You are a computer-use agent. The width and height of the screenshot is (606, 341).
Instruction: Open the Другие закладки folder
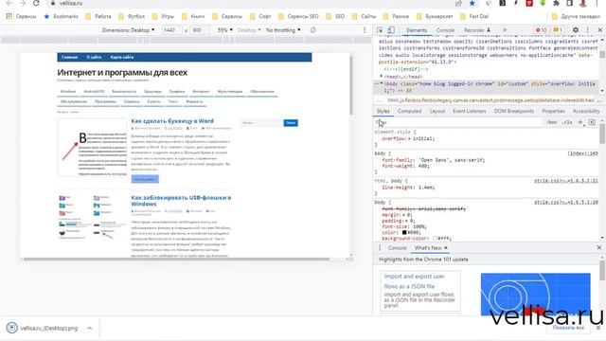[576, 16]
